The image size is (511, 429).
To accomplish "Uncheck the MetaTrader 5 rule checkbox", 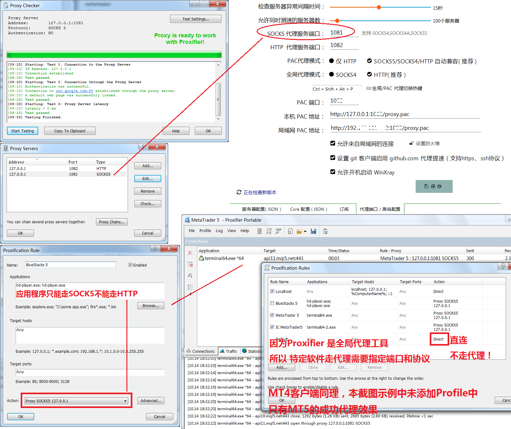I will click(272, 315).
